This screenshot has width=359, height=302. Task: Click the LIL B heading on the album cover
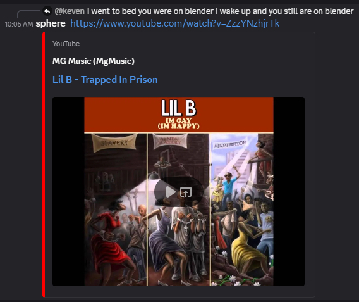pyautogui.click(x=179, y=108)
